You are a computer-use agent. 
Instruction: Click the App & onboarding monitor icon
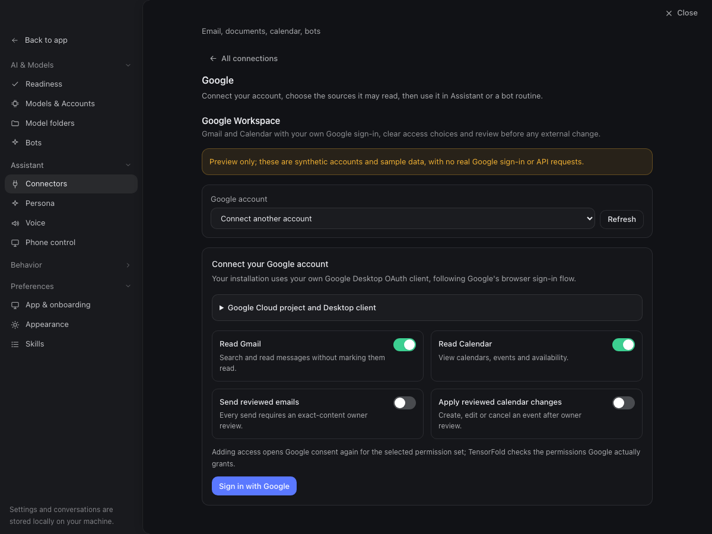(x=15, y=305)
